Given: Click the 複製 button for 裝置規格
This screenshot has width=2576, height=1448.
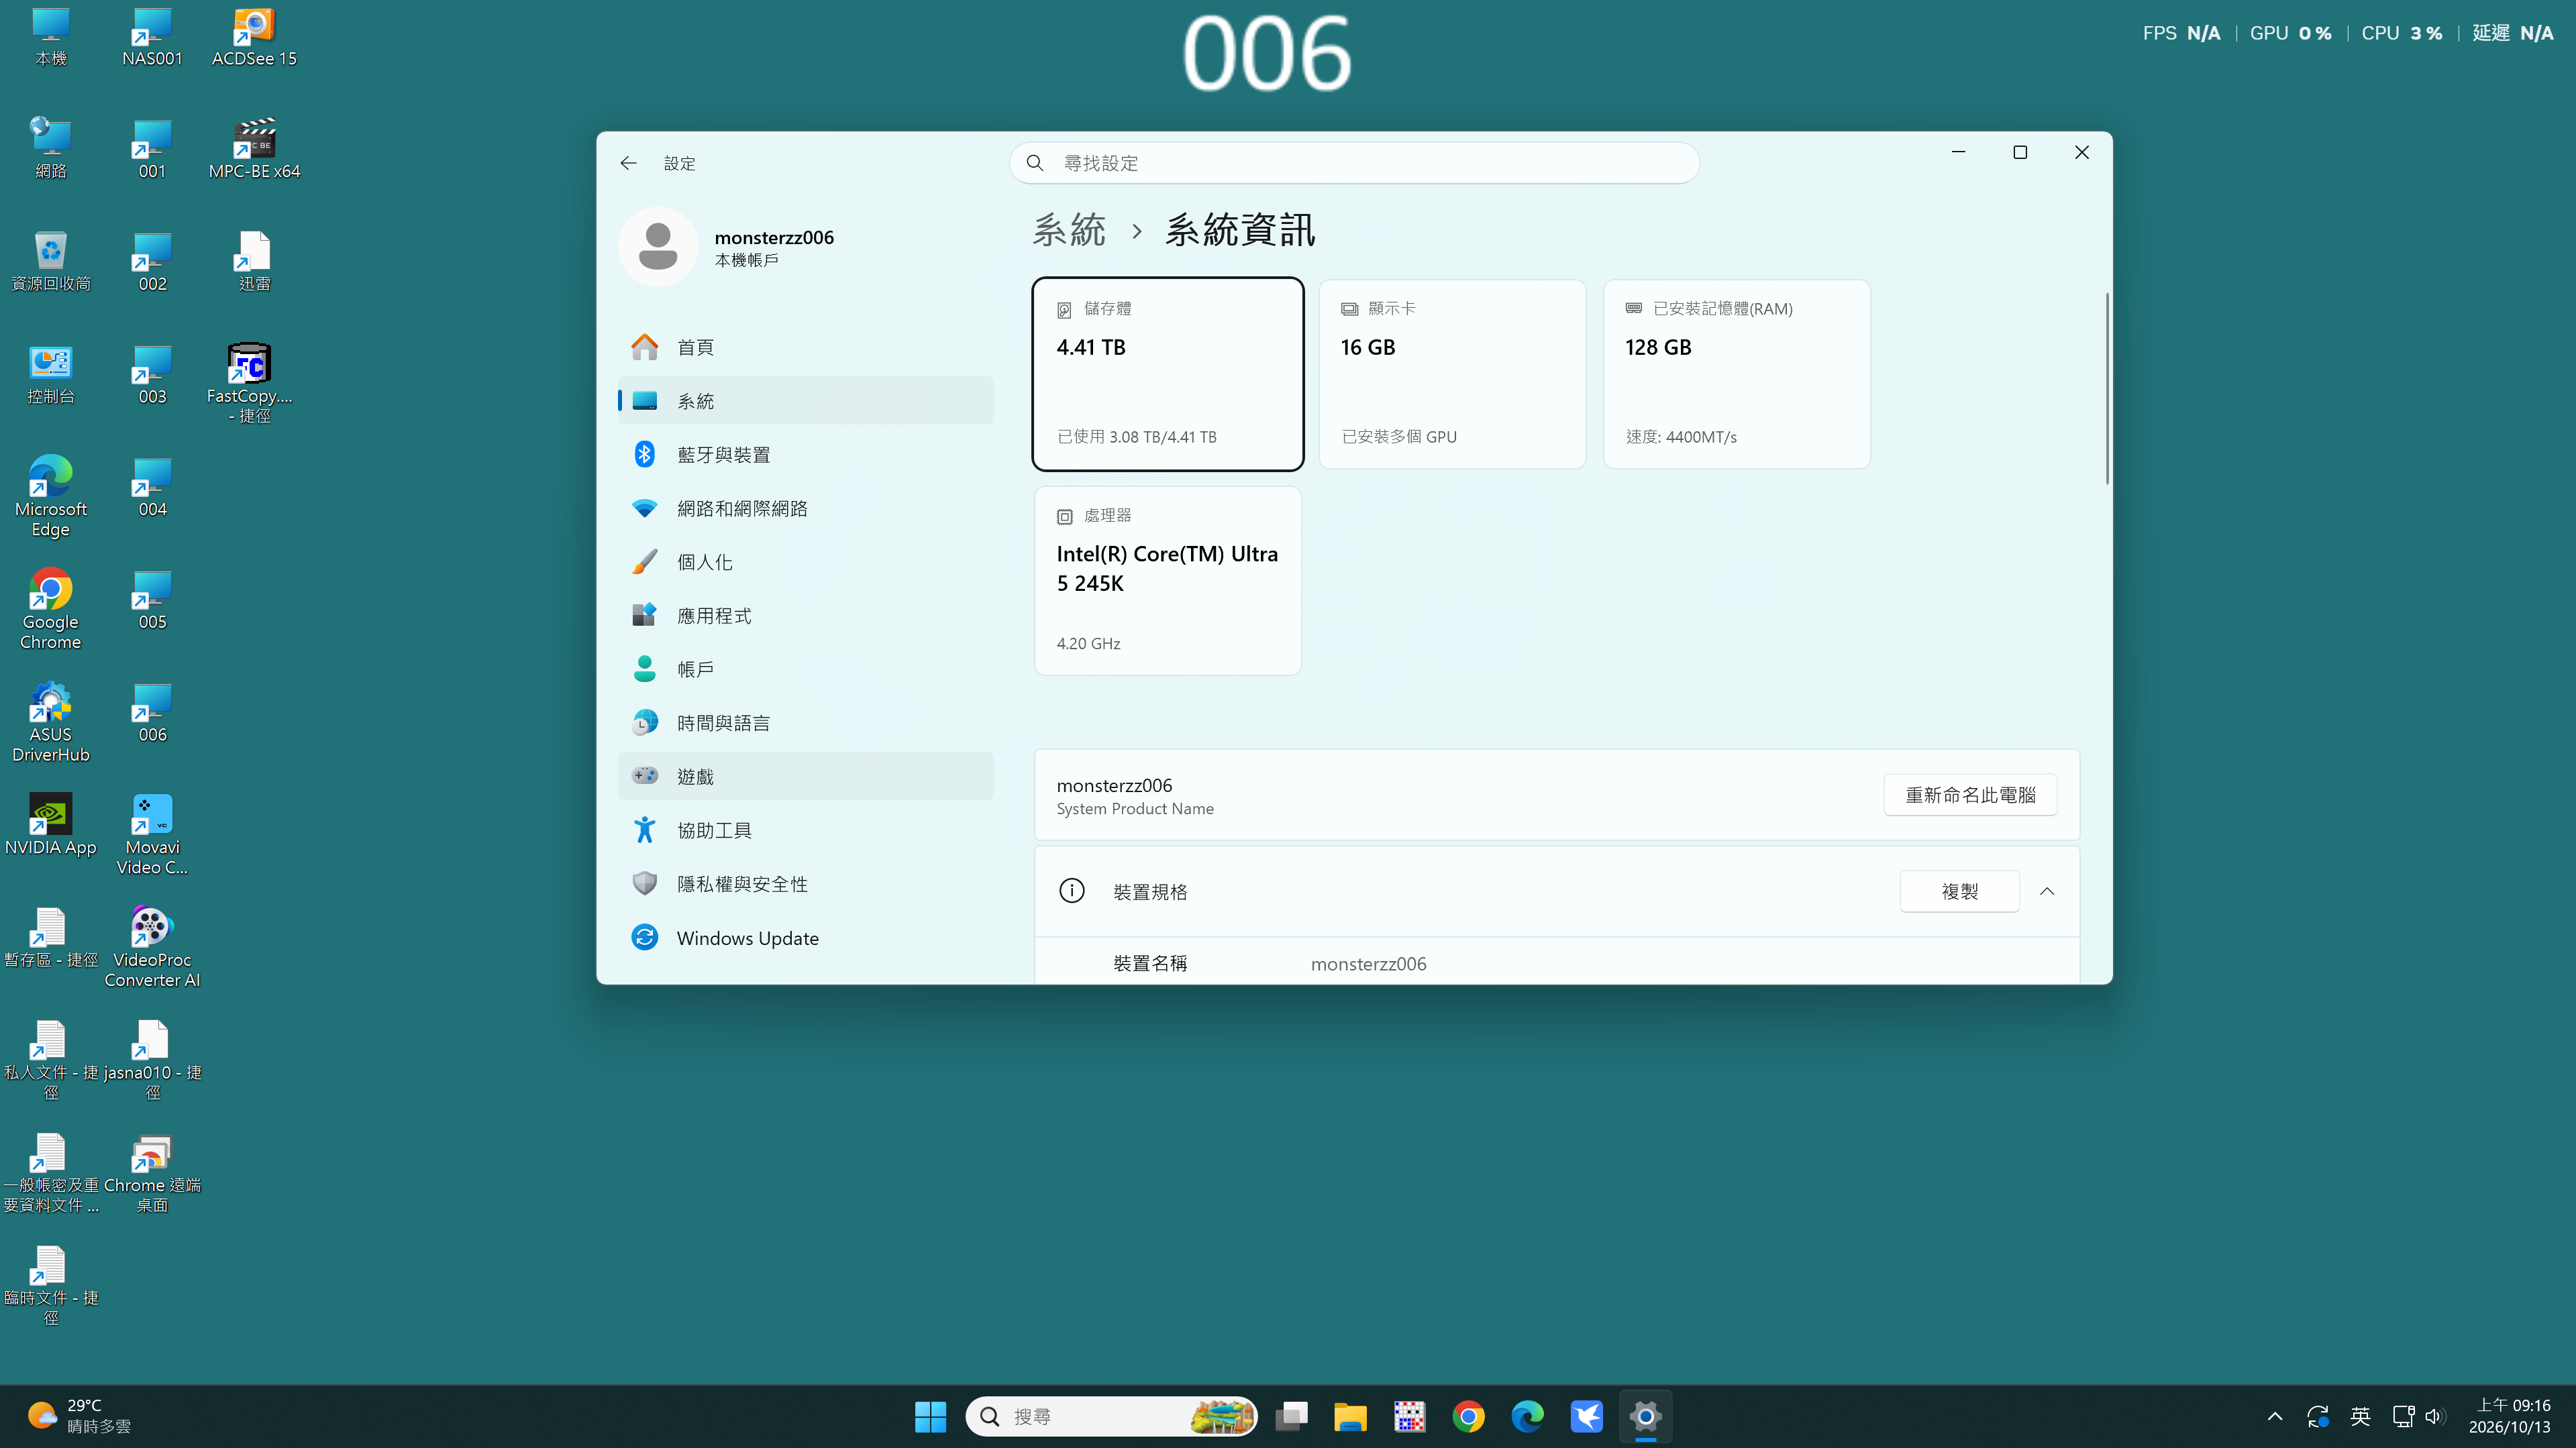Looking at the screenshot, I should (1959, 891).
